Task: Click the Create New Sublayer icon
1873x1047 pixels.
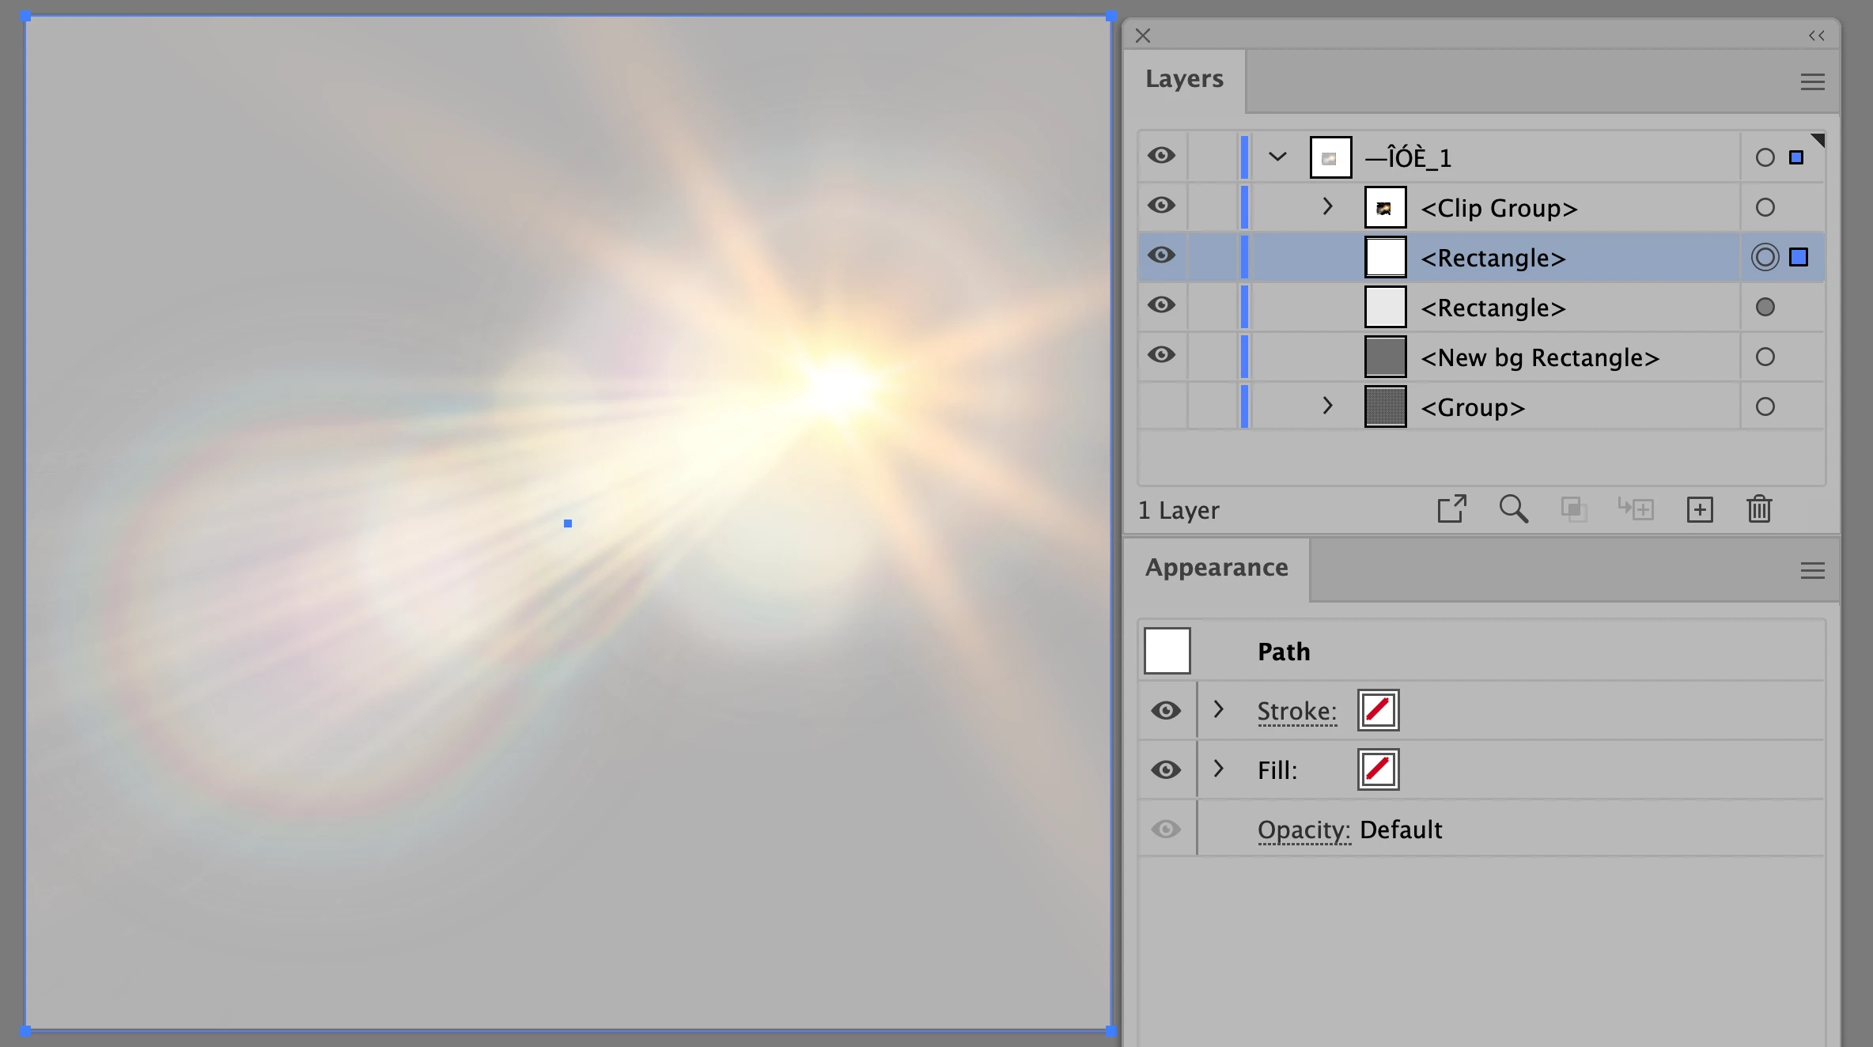Action: click(x=1636, y=509)
